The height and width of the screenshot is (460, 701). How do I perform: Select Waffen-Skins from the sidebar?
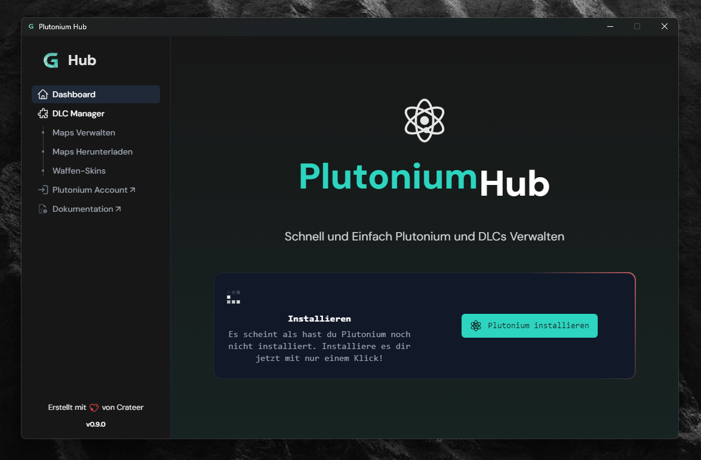coord(78,171)
